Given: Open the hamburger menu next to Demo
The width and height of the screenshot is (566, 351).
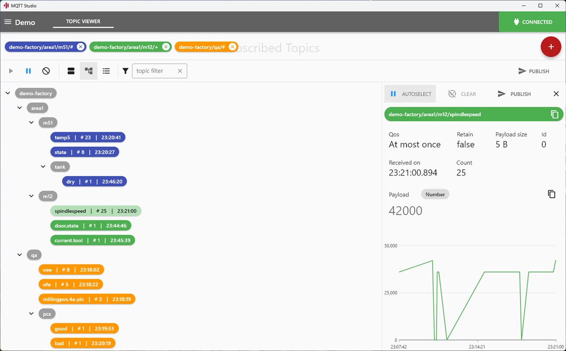Looking at the screenshot, I should tap(8, 22).
